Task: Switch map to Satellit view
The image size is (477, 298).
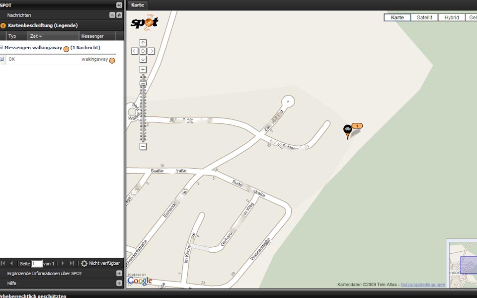Action: point(424,17)
